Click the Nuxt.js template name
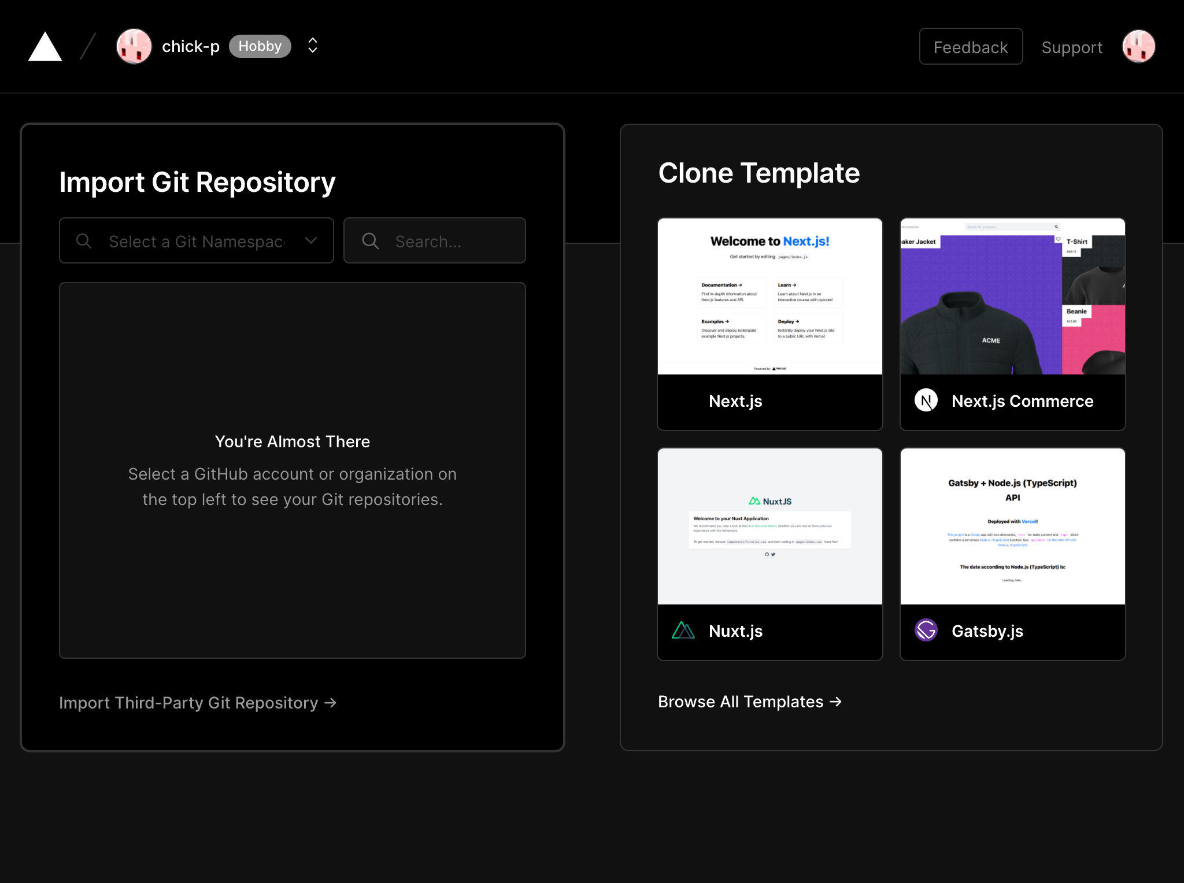This screenshot has width=1184, height=883. (736, 631)
